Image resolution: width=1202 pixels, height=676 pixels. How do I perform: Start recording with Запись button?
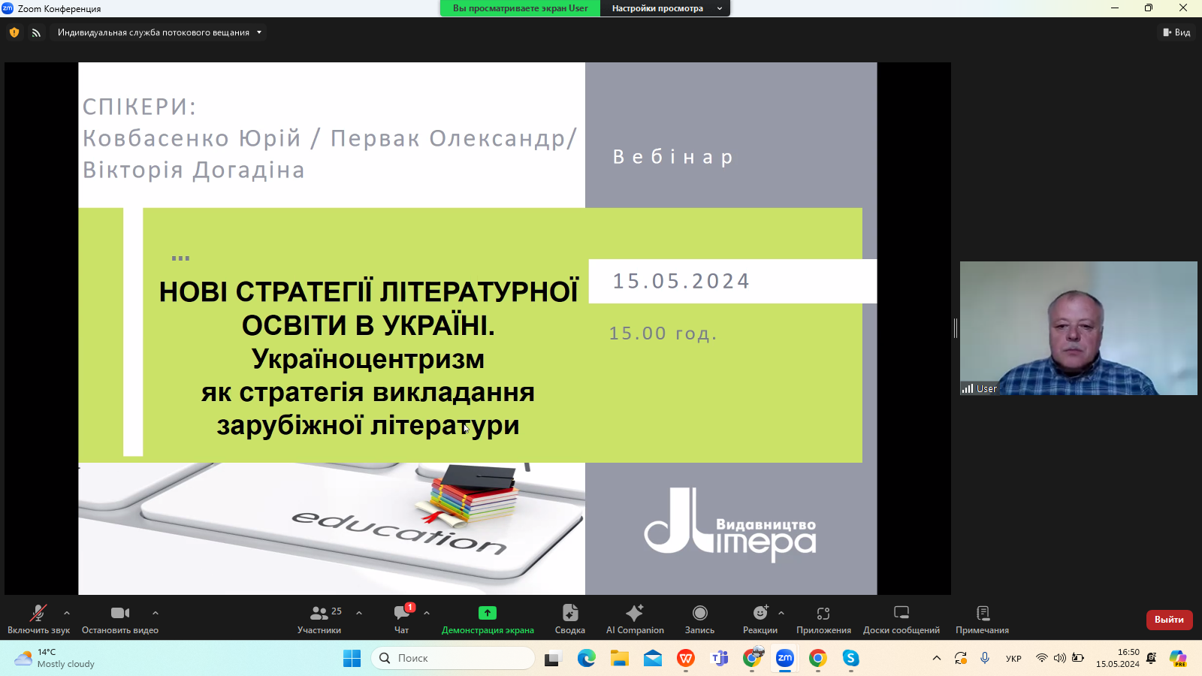coord(699,619)
